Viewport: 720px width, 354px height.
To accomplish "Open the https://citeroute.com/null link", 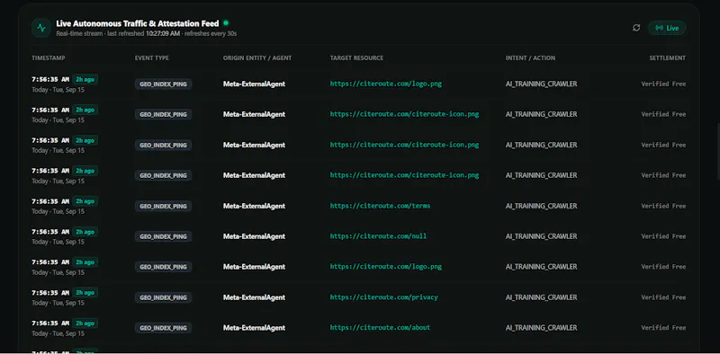I will click(x=378, y=236).
